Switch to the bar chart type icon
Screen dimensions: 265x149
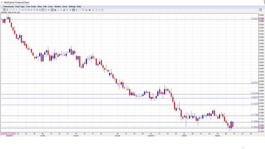click(x=7, y=10)
